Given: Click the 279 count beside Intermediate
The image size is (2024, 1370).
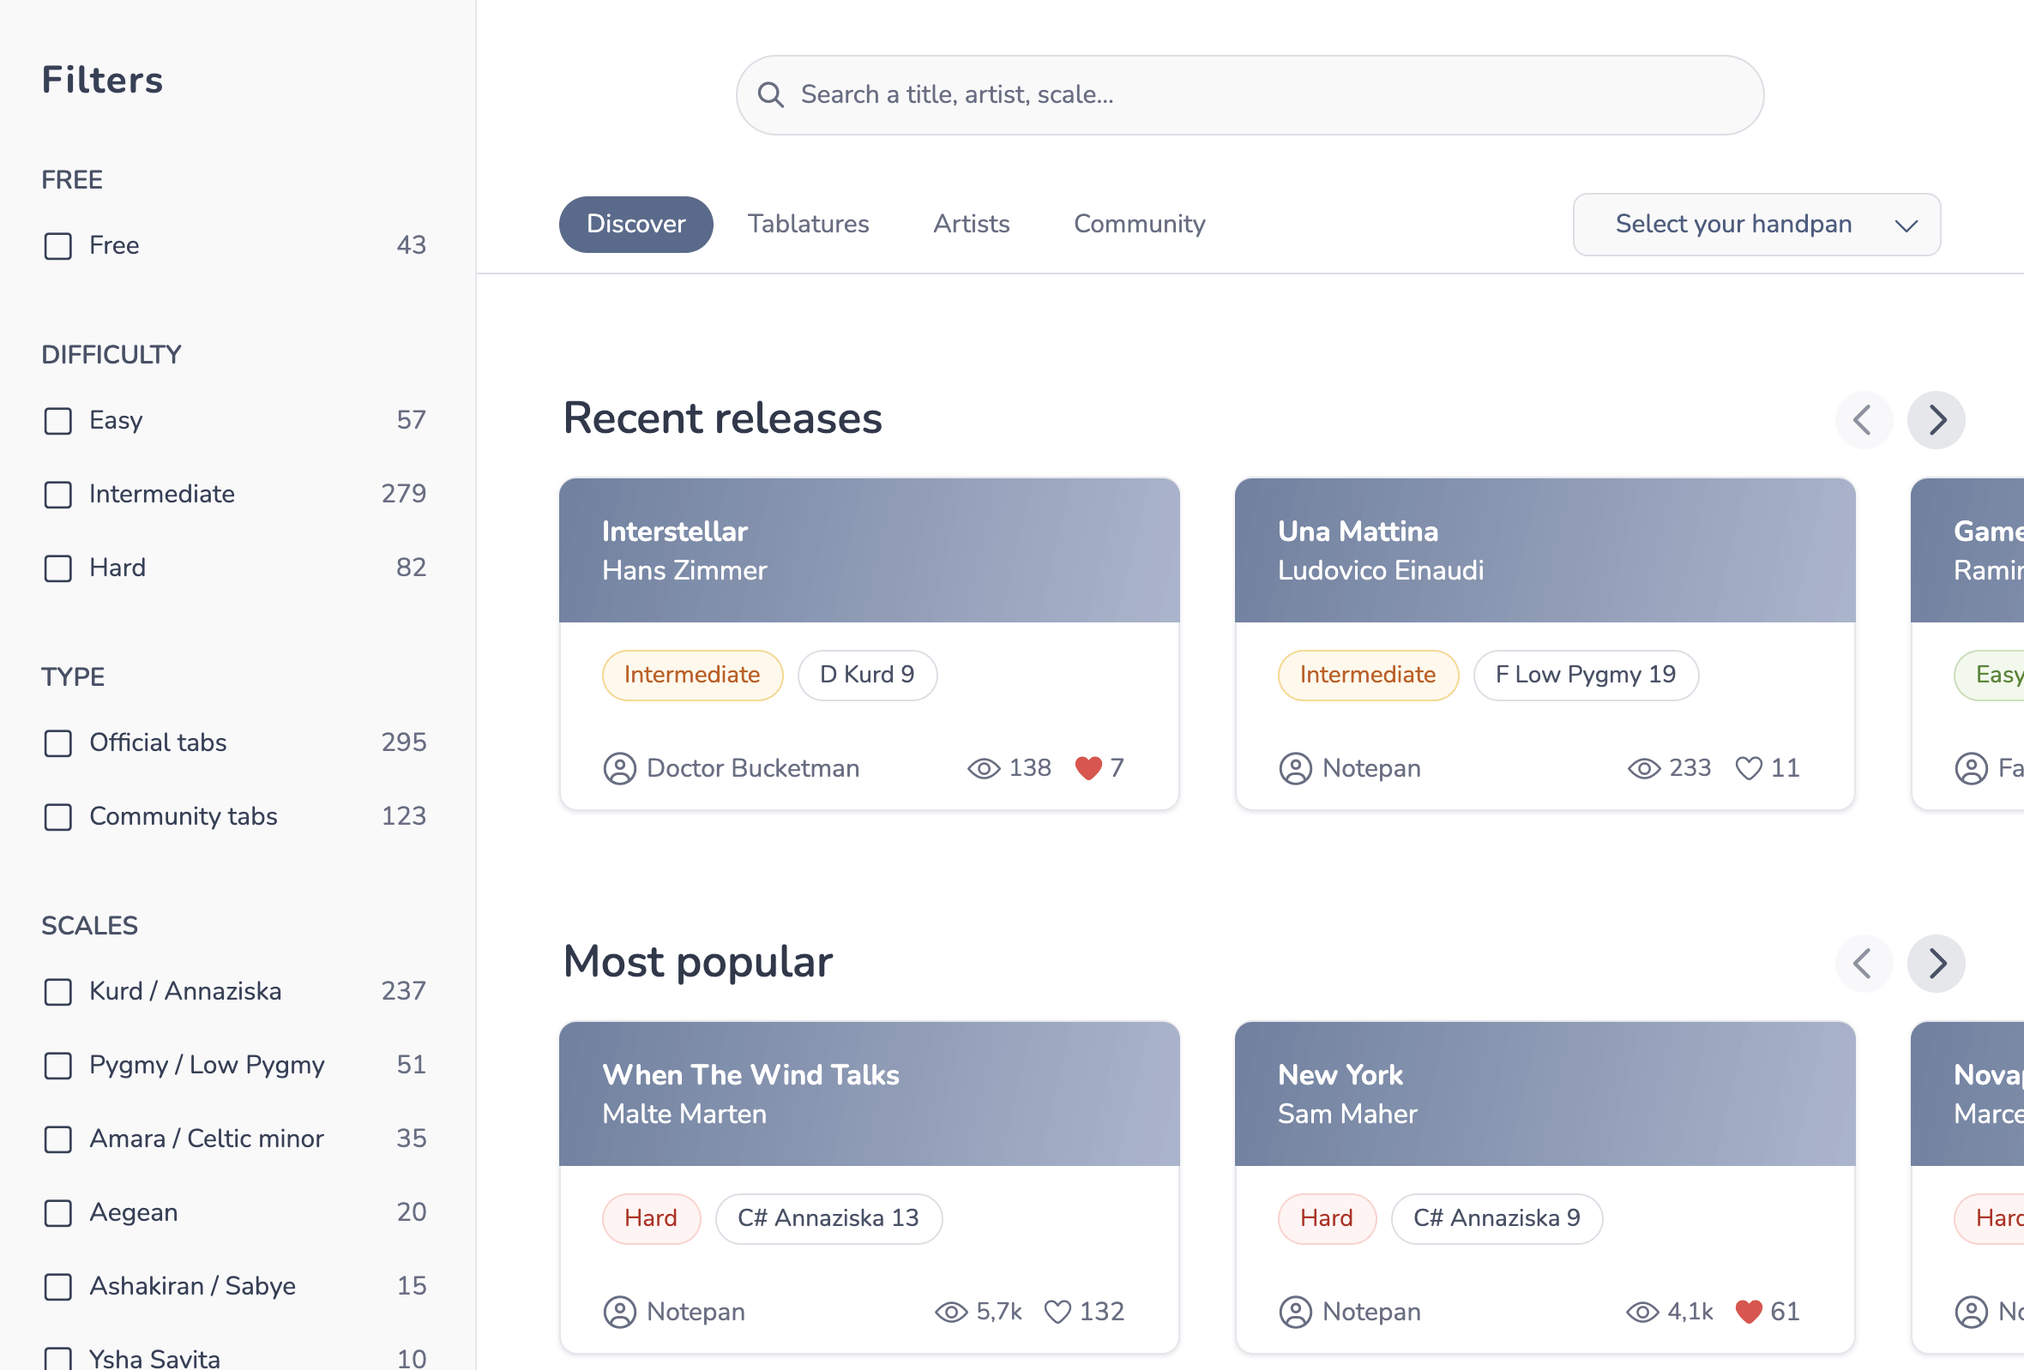Looking at the screenshot, I should pyautogui.click(x=403, y=495).
